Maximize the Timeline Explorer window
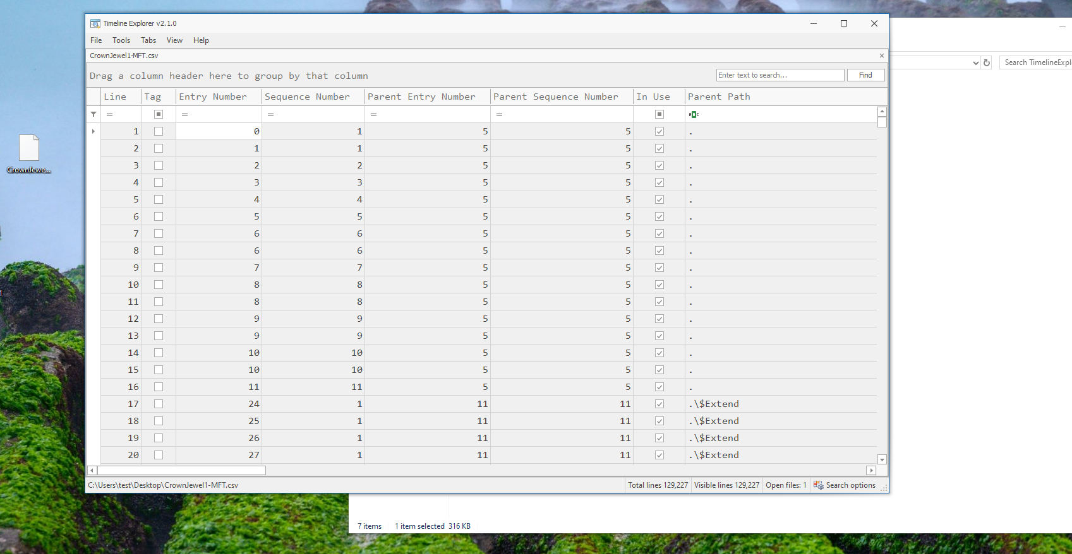Viewport: 1072px width, 554px height. 844,23
